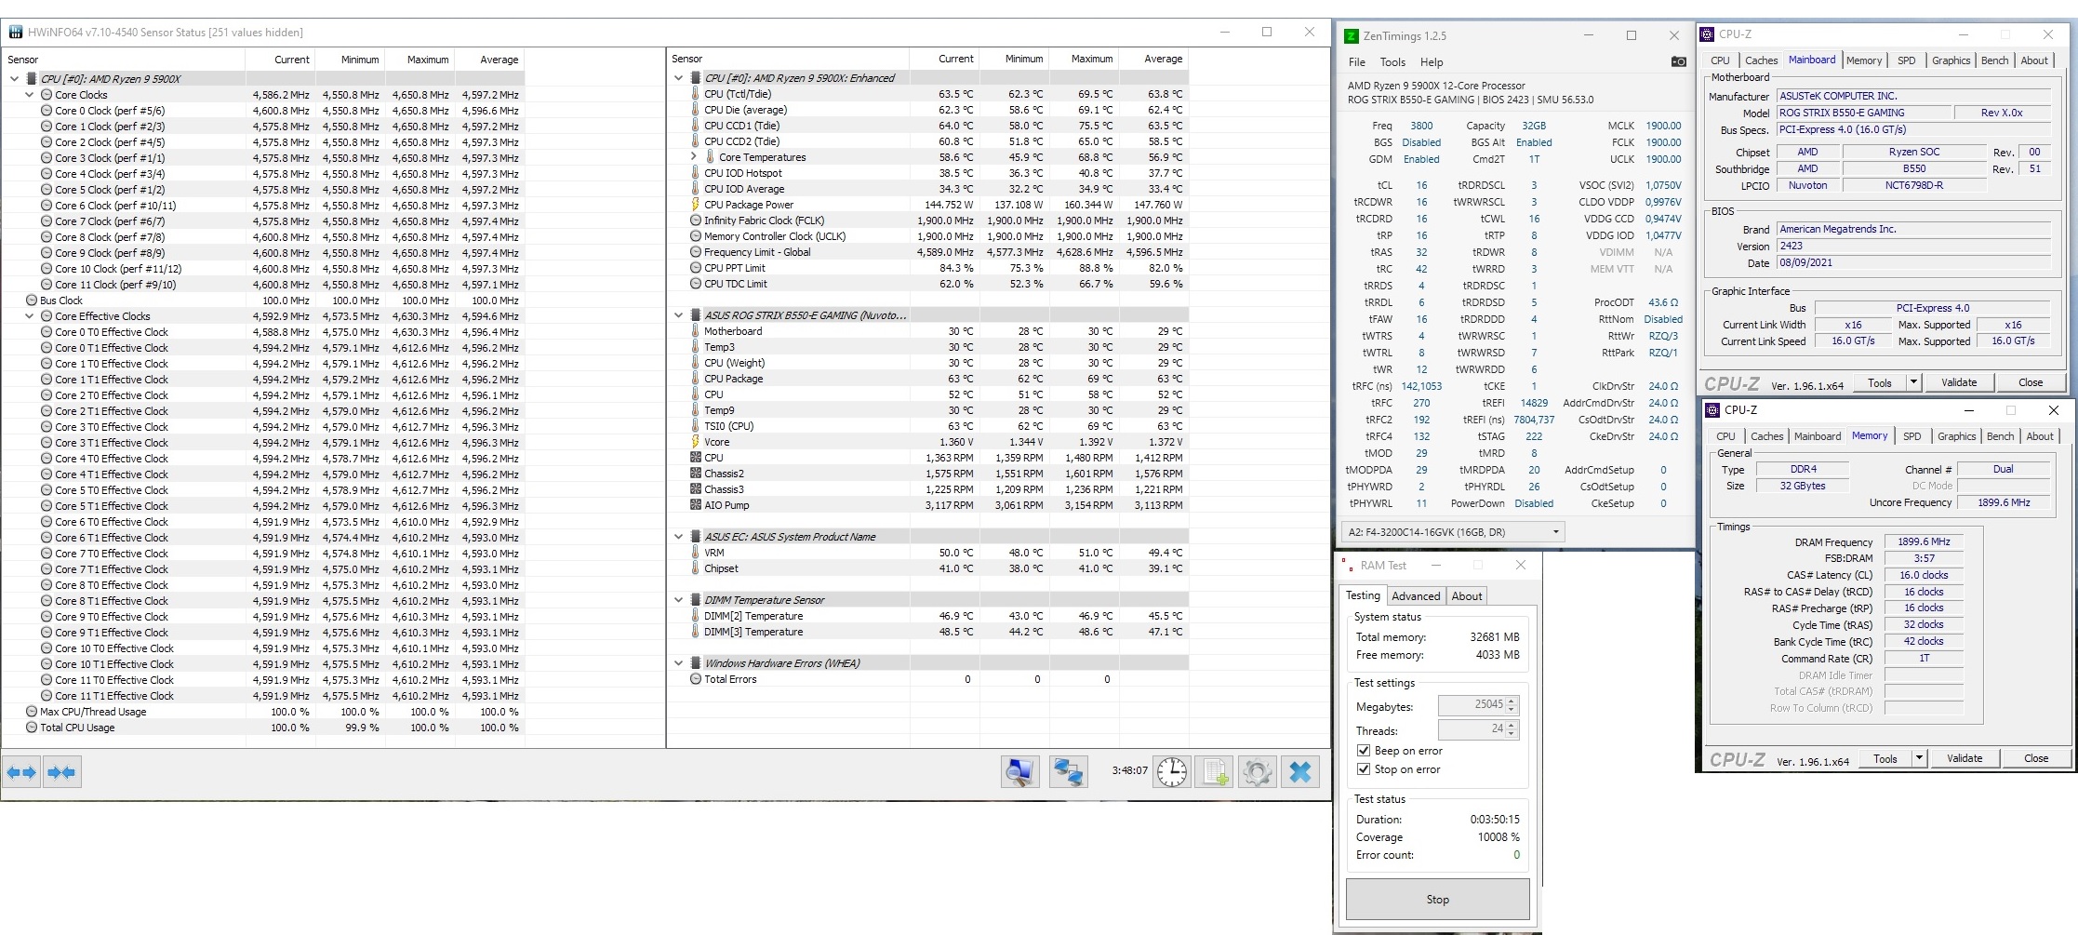Open Caches tab in CPU-Z Mainboard window
This screenshot has width=2078, height=935.
1762,60
